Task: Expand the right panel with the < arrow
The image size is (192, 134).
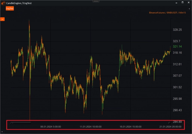Action: point(189,9)
